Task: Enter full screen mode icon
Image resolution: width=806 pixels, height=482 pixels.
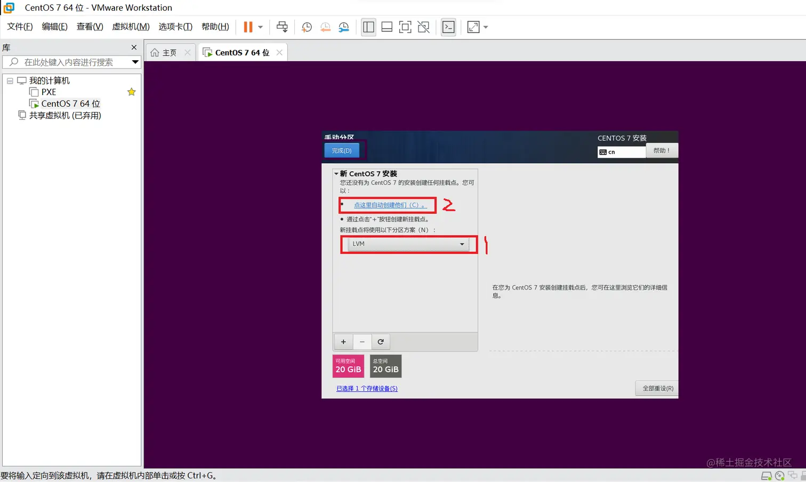Action: pos(405,27)
